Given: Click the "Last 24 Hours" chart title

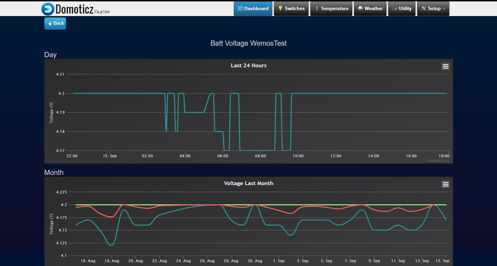Looking at the screenshot, I should 248,66.
